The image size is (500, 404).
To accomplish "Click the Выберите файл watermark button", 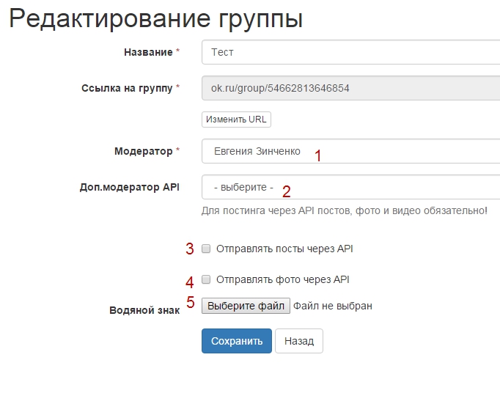I will 246,306.
